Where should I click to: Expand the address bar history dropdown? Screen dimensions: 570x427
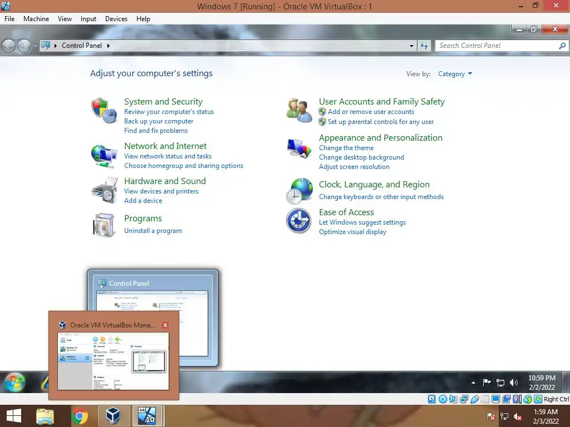point(411,46)
